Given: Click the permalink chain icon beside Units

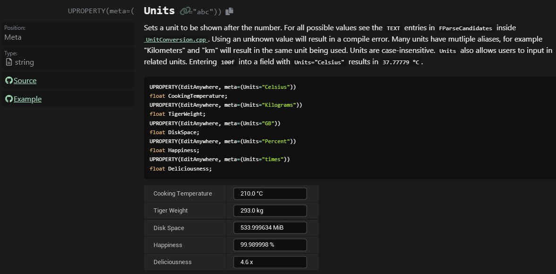Looking at the screenshot, I should tap(185, 11).
